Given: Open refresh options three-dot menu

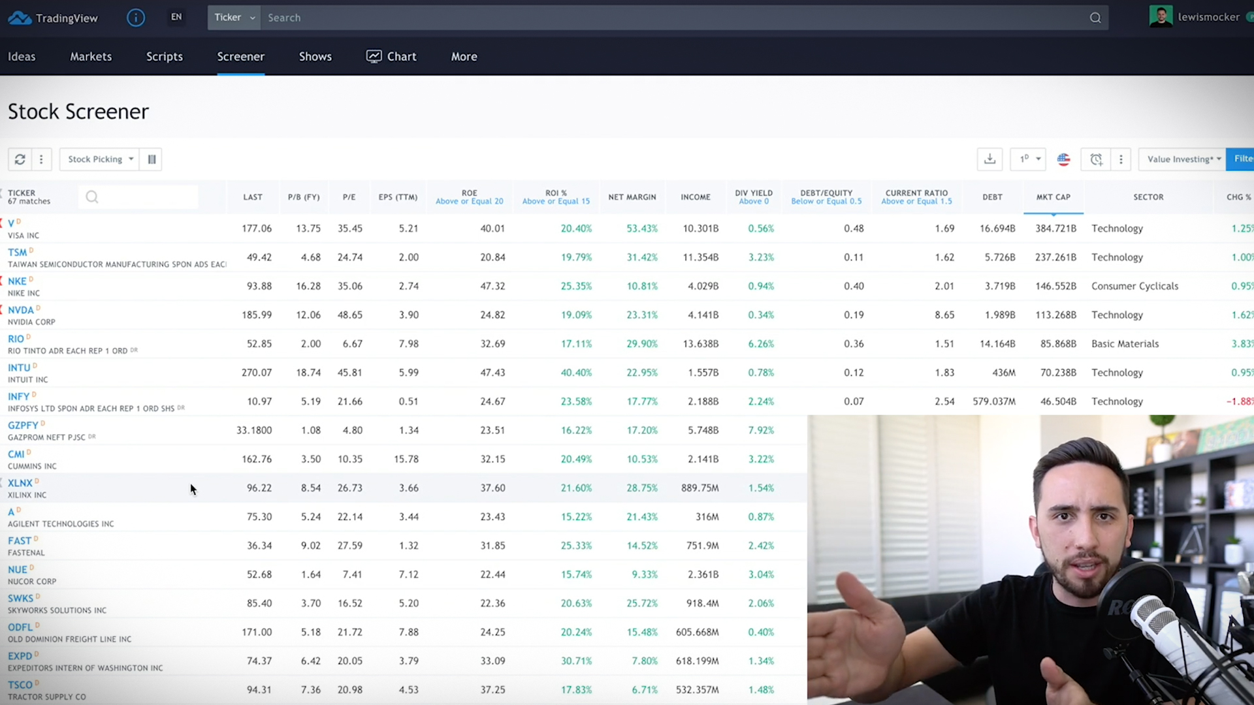Looking at the screenshot, I should point(41,159).
